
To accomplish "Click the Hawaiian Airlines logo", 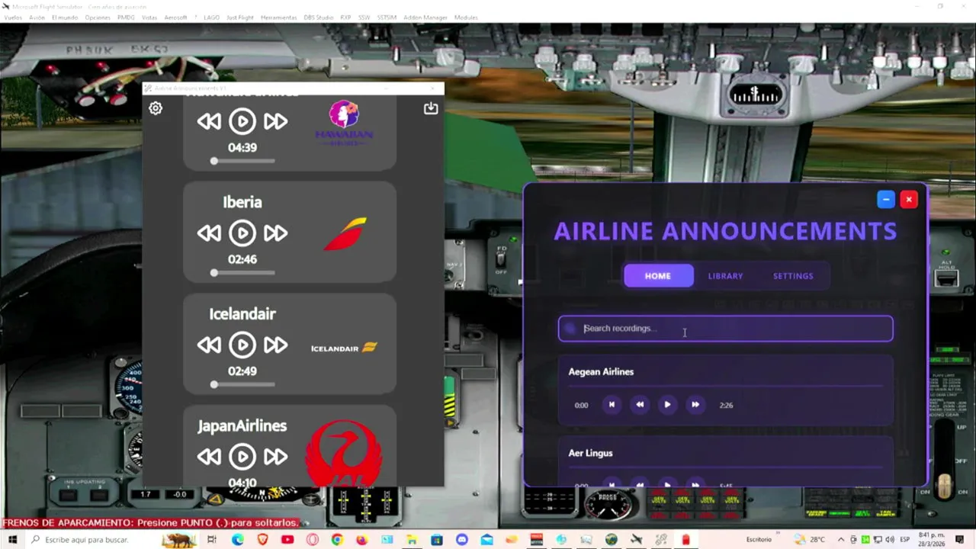I will (344, 122).
